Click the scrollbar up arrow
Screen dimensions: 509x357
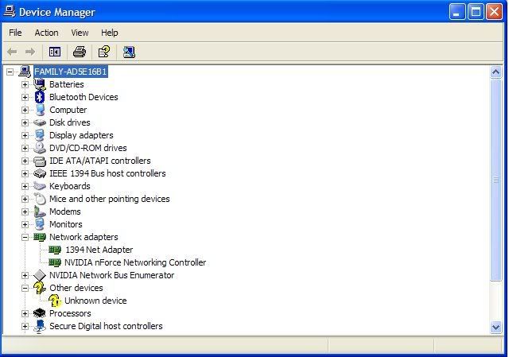(x=495, y=72)
